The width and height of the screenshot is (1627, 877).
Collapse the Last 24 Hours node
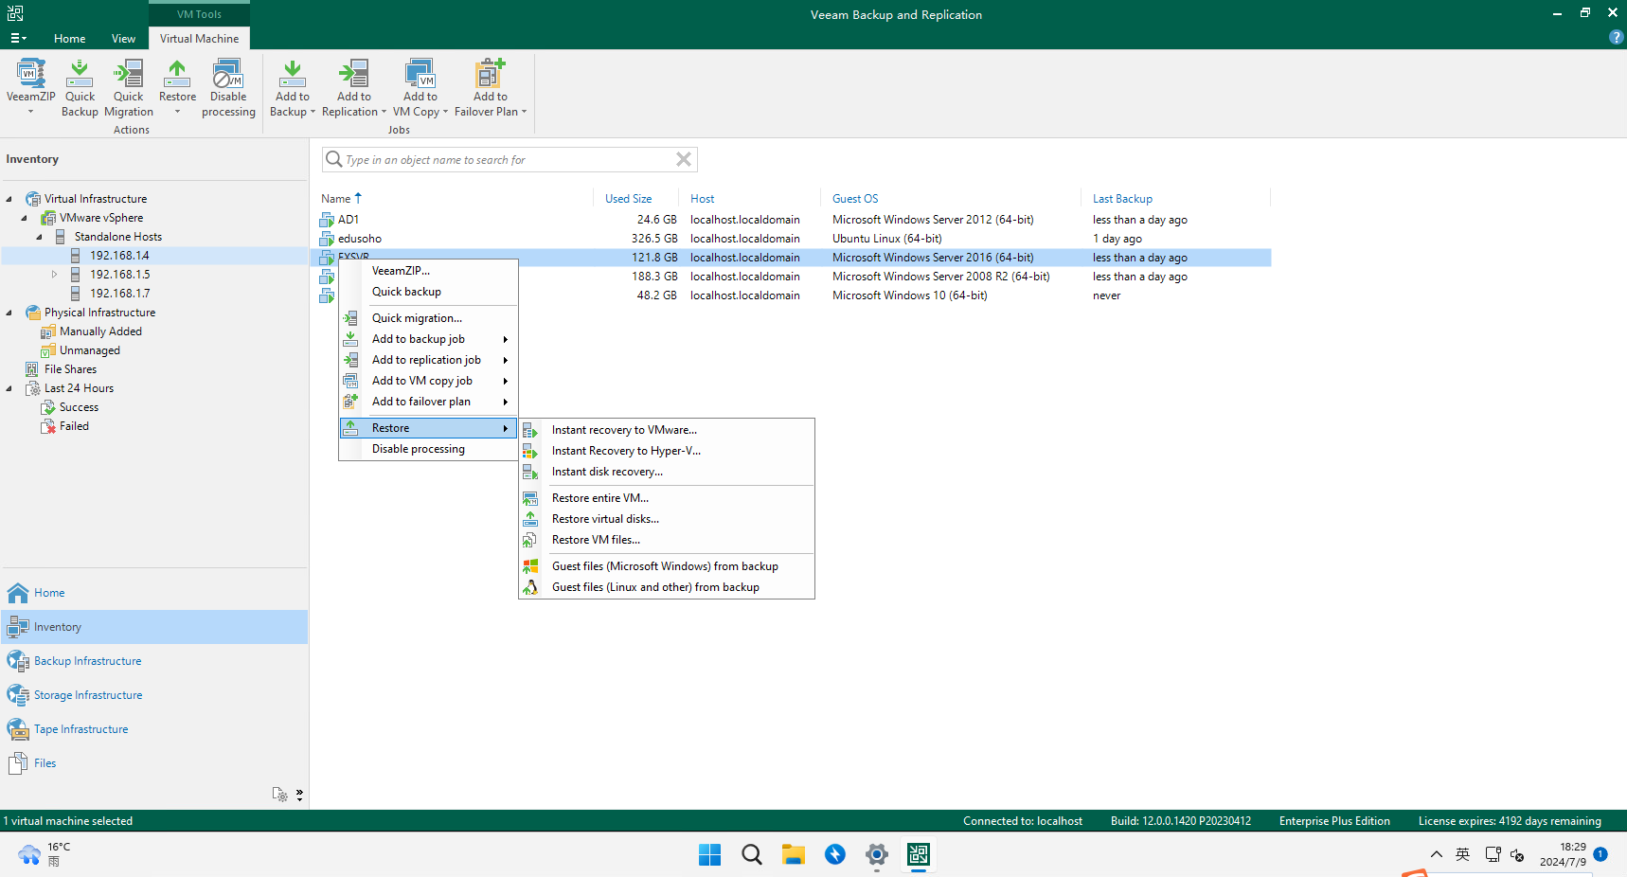[x=9, y=388]
